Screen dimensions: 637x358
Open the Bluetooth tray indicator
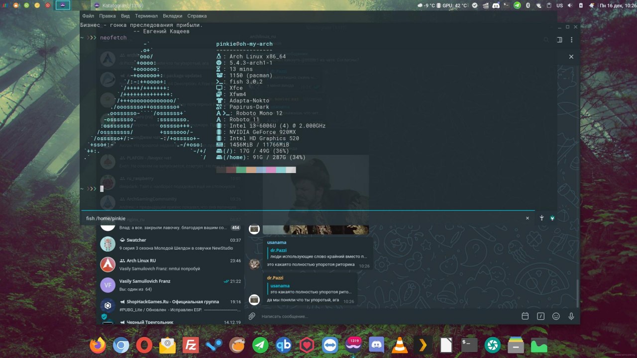[528, 5]
